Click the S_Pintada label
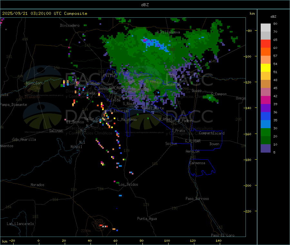The image size is (290, 245). pyautogui.click(x=86, y=93)
